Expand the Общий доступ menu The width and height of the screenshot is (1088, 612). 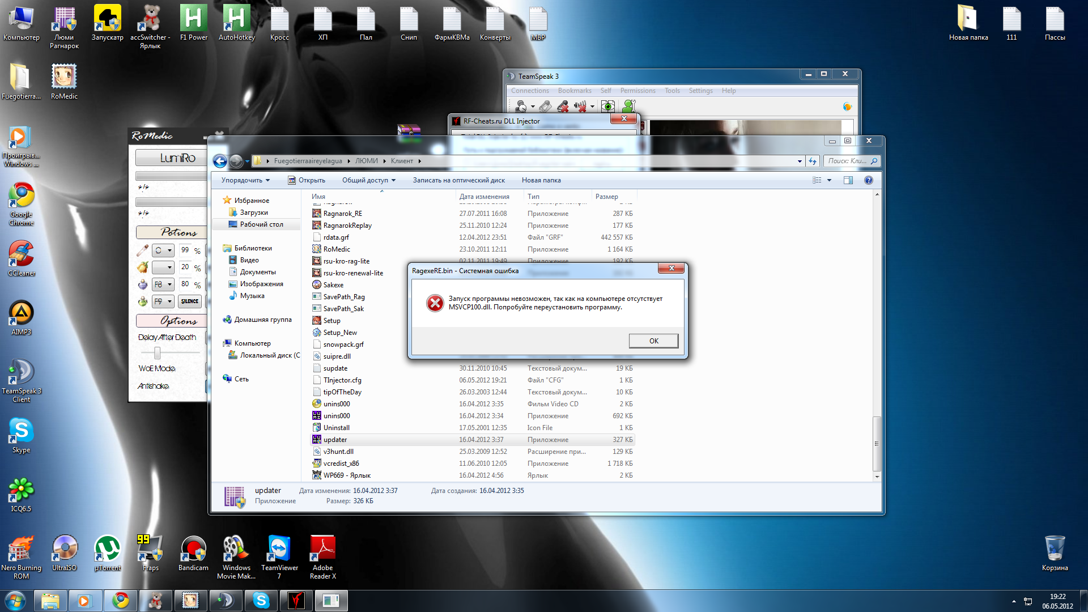pos(369,180)
